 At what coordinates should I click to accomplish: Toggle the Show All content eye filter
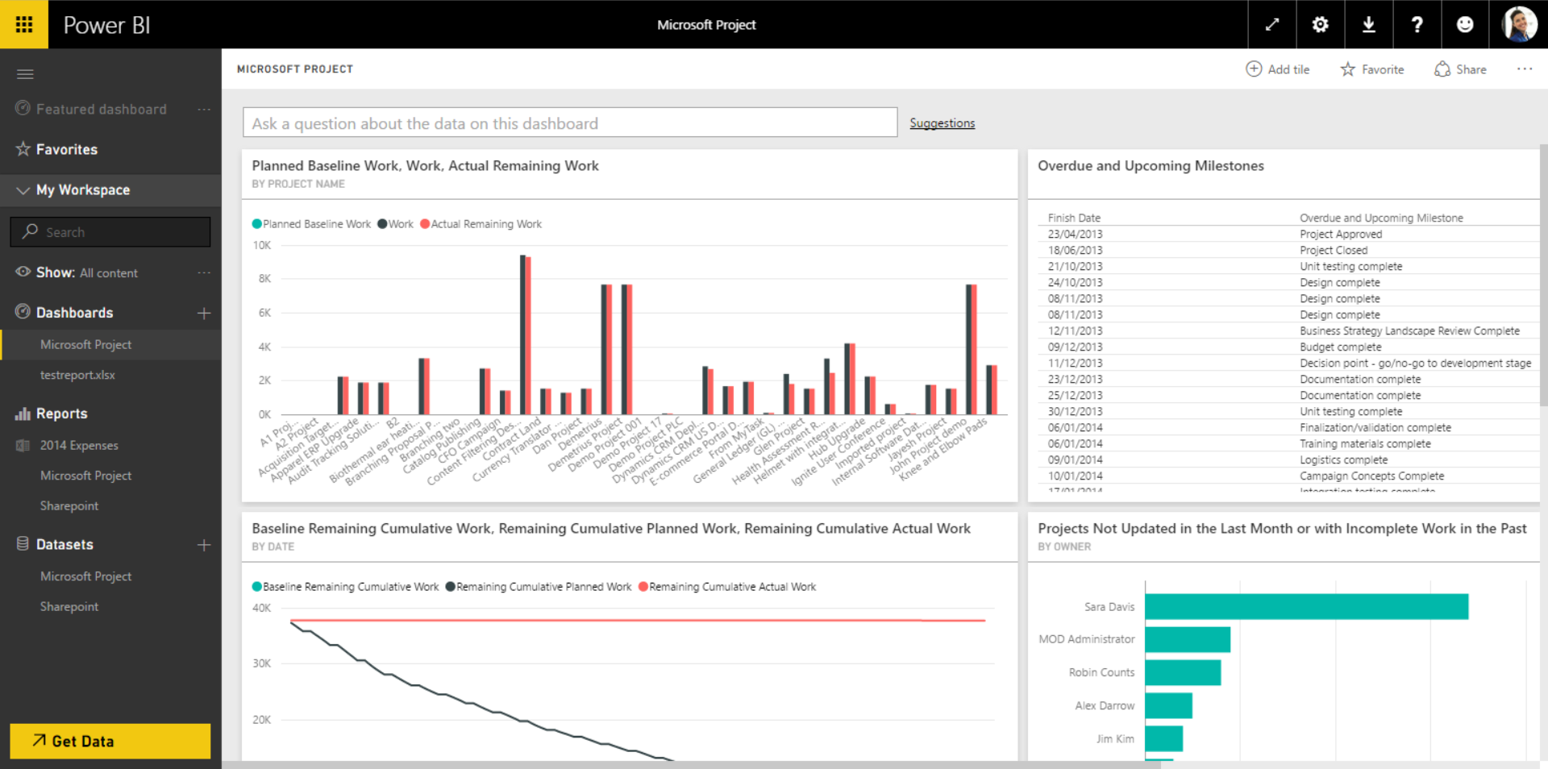point(23,272)
